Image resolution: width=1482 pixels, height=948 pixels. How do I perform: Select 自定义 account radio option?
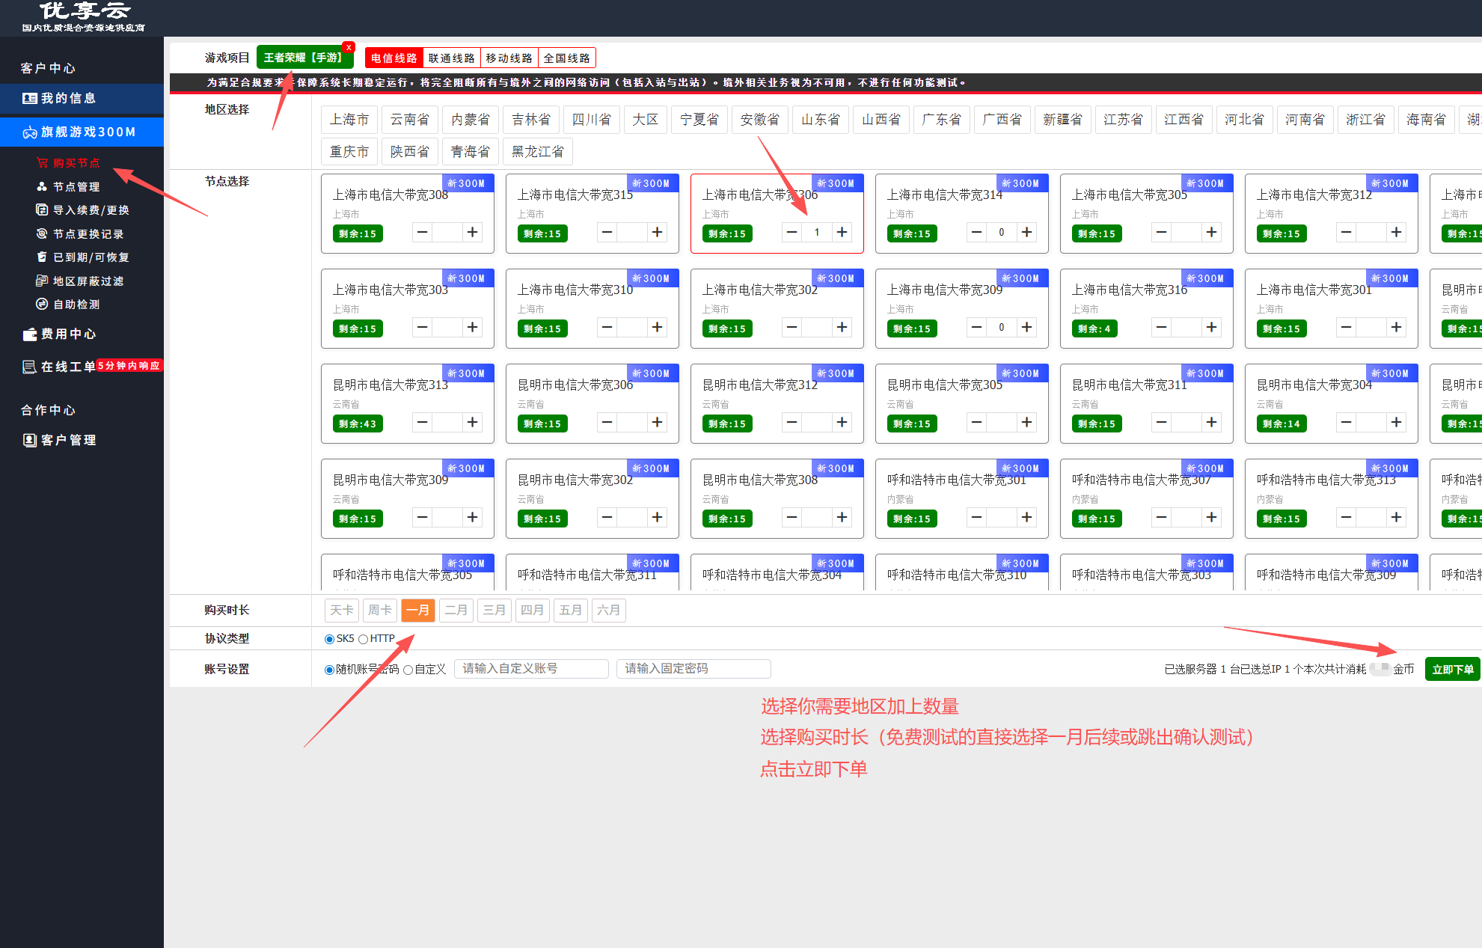pos(408,670)
